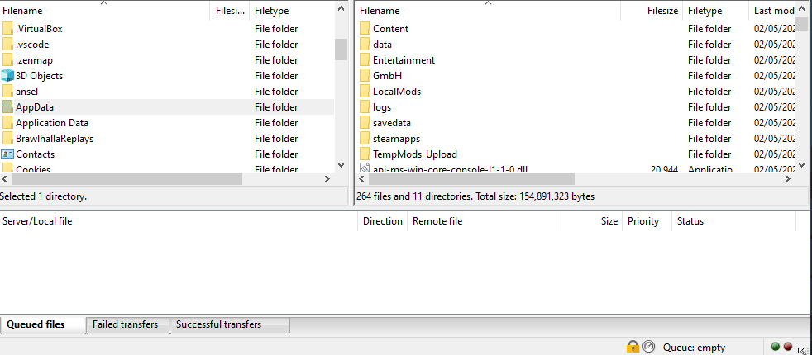The height and width of the screenshot is (355, 812).
Task: Click the remote pane scroll right arrow
Action: tap(788, 179)
